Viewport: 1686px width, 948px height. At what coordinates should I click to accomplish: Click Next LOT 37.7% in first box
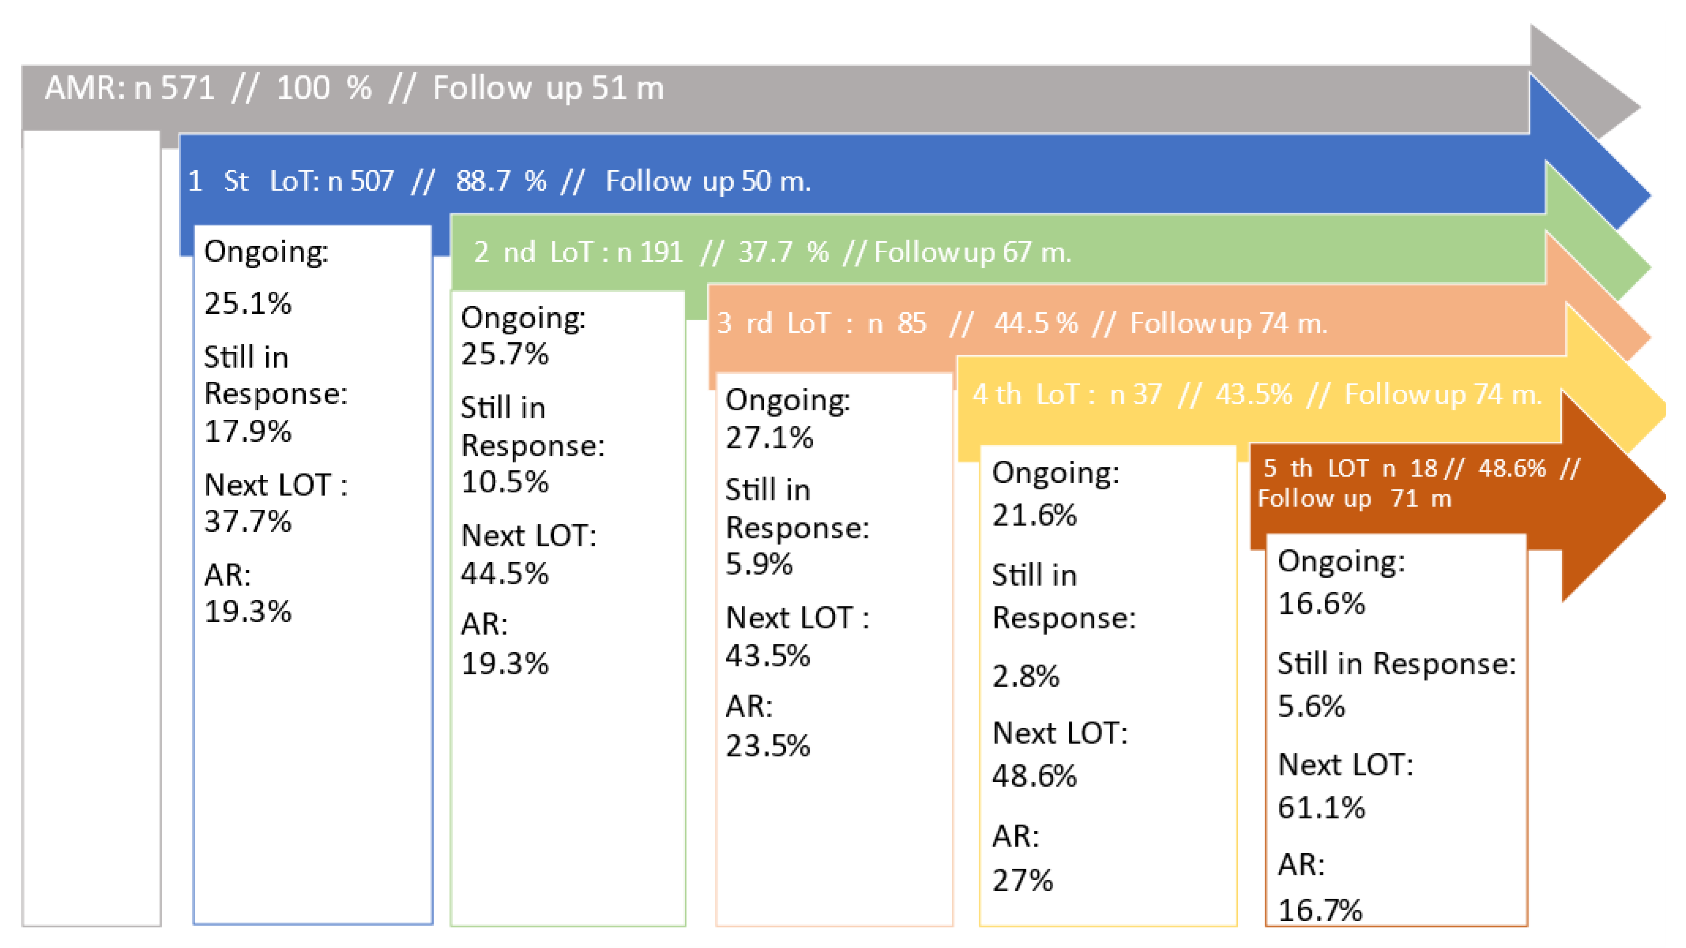(x=276, y=503)
